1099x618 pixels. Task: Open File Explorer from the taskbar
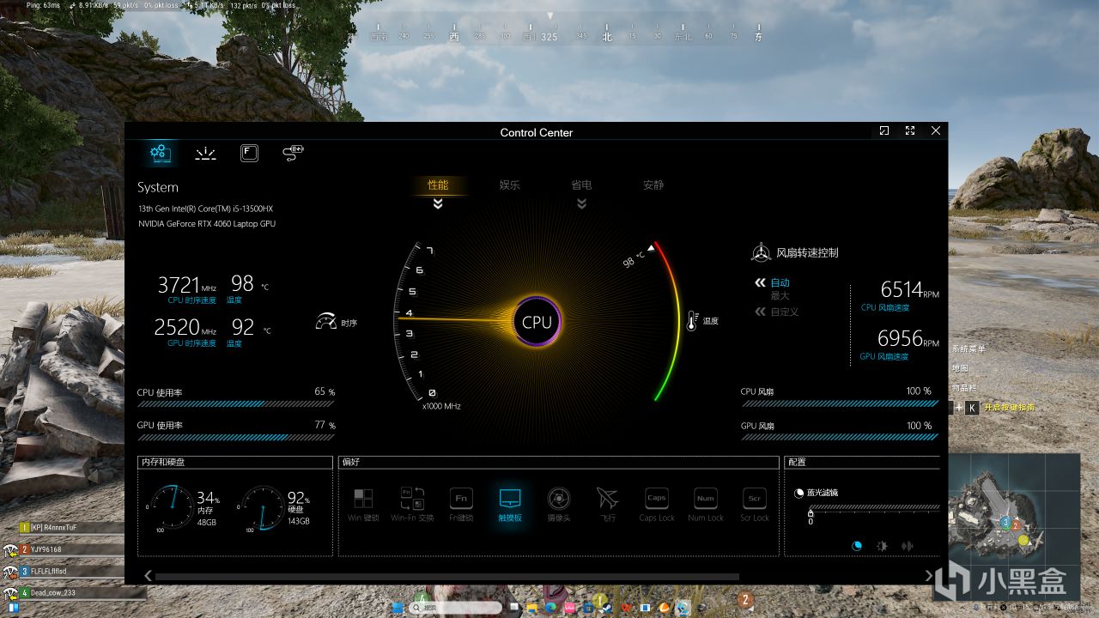[532, 608]
